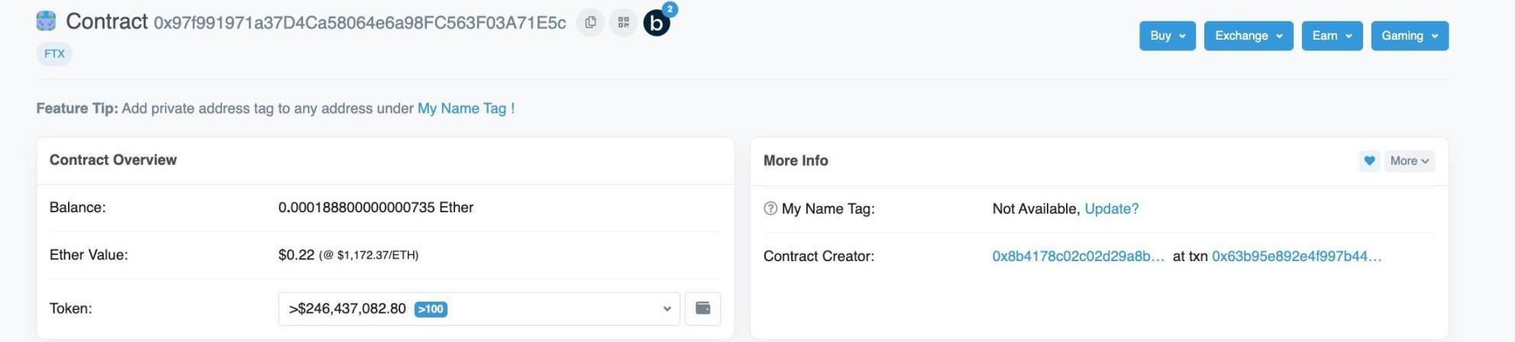The width and height of the screenshot is (1515, 342).
Task: Expand the More menu in More Info
Action: pyautogui.click(x=1409, y=161)
